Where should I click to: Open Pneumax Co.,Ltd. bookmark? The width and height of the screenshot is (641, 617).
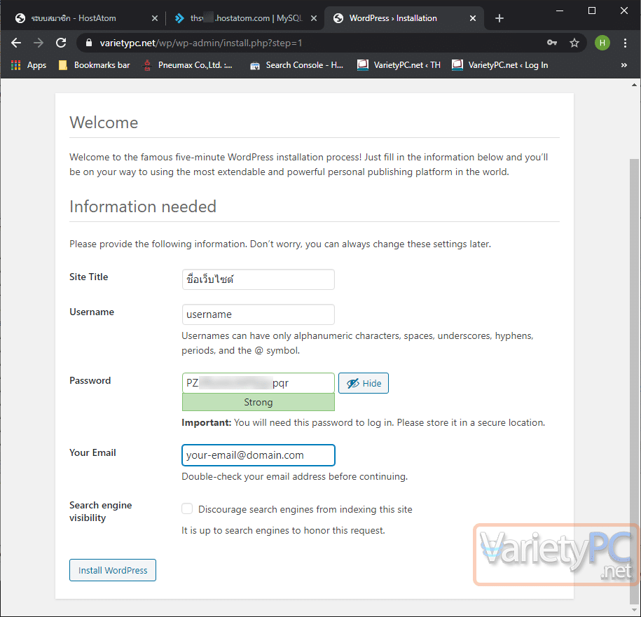(x=188, y=65)
